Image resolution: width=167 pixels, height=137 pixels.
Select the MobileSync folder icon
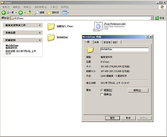51,37
